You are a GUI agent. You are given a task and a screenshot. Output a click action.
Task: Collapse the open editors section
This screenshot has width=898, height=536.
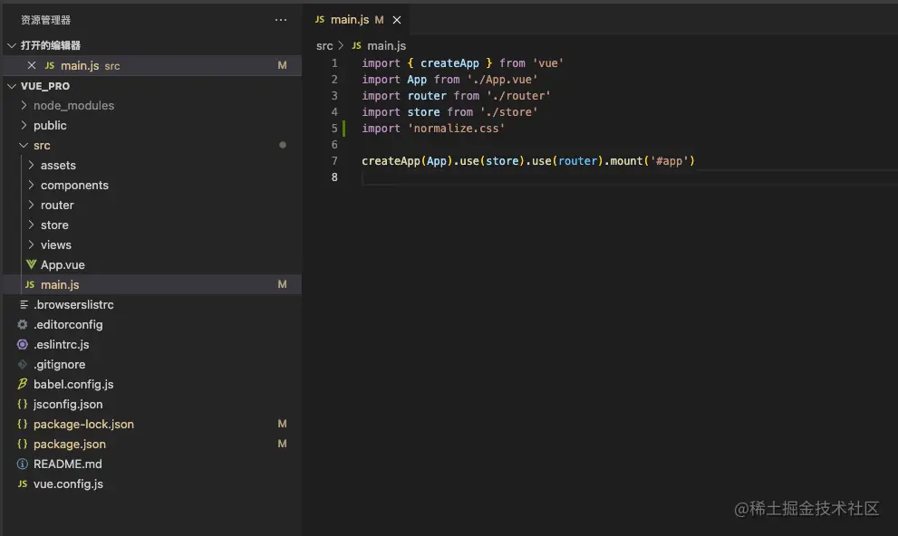(x=12, y=45)
